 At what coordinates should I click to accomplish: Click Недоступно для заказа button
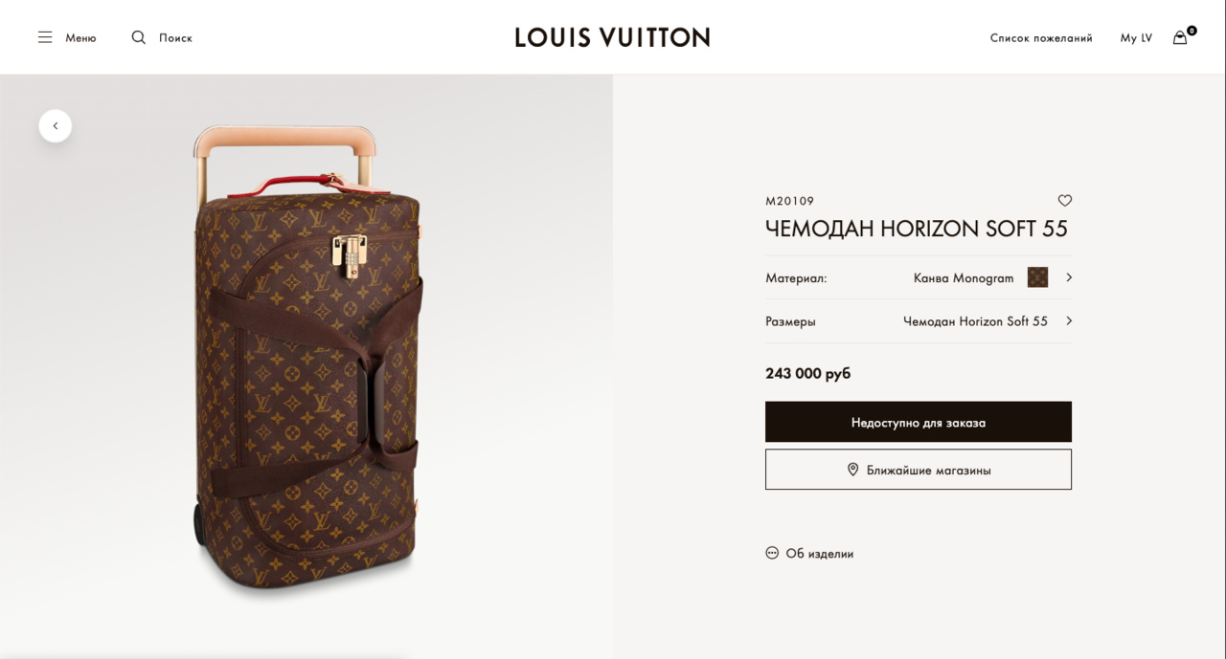(919, 422)
